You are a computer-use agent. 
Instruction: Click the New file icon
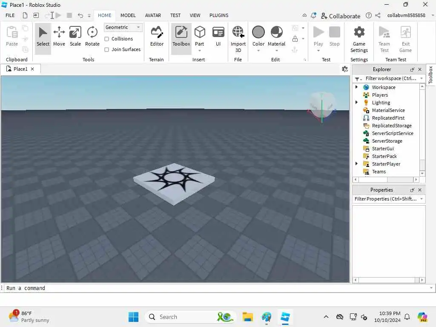(25, 15)
